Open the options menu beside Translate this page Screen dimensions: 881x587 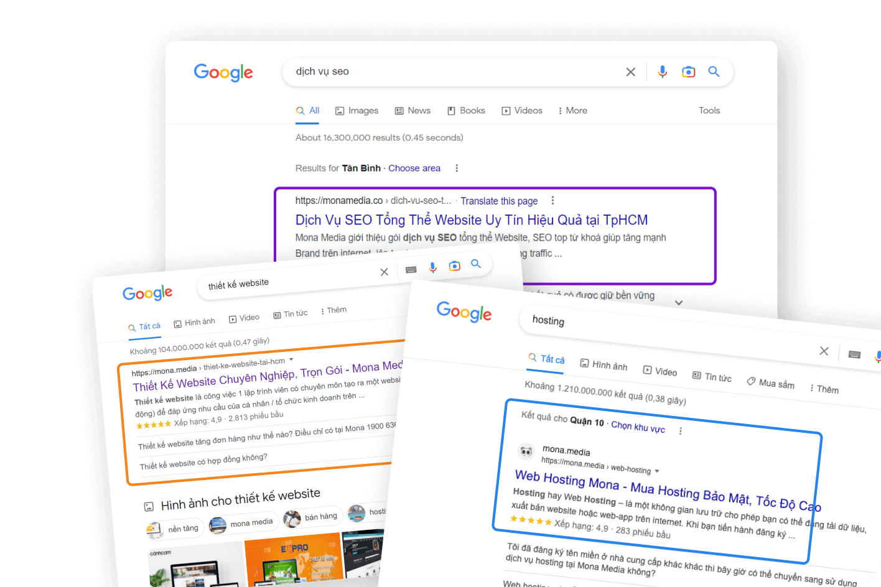point(552,200)
